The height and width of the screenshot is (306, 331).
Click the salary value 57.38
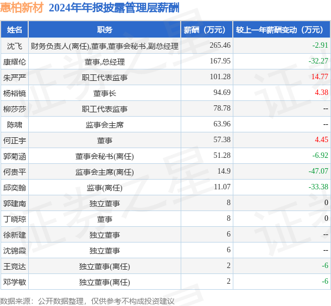tap(222, 139)
